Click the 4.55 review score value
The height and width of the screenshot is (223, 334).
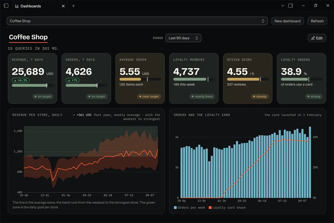click(237, 72)
